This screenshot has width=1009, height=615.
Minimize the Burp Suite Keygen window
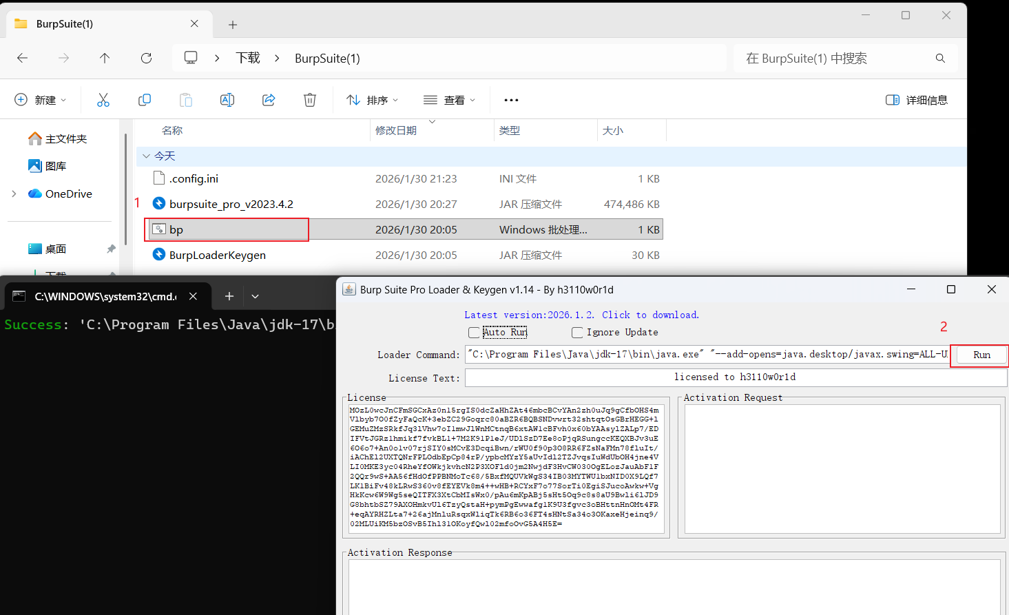click(x=911, y=289)
